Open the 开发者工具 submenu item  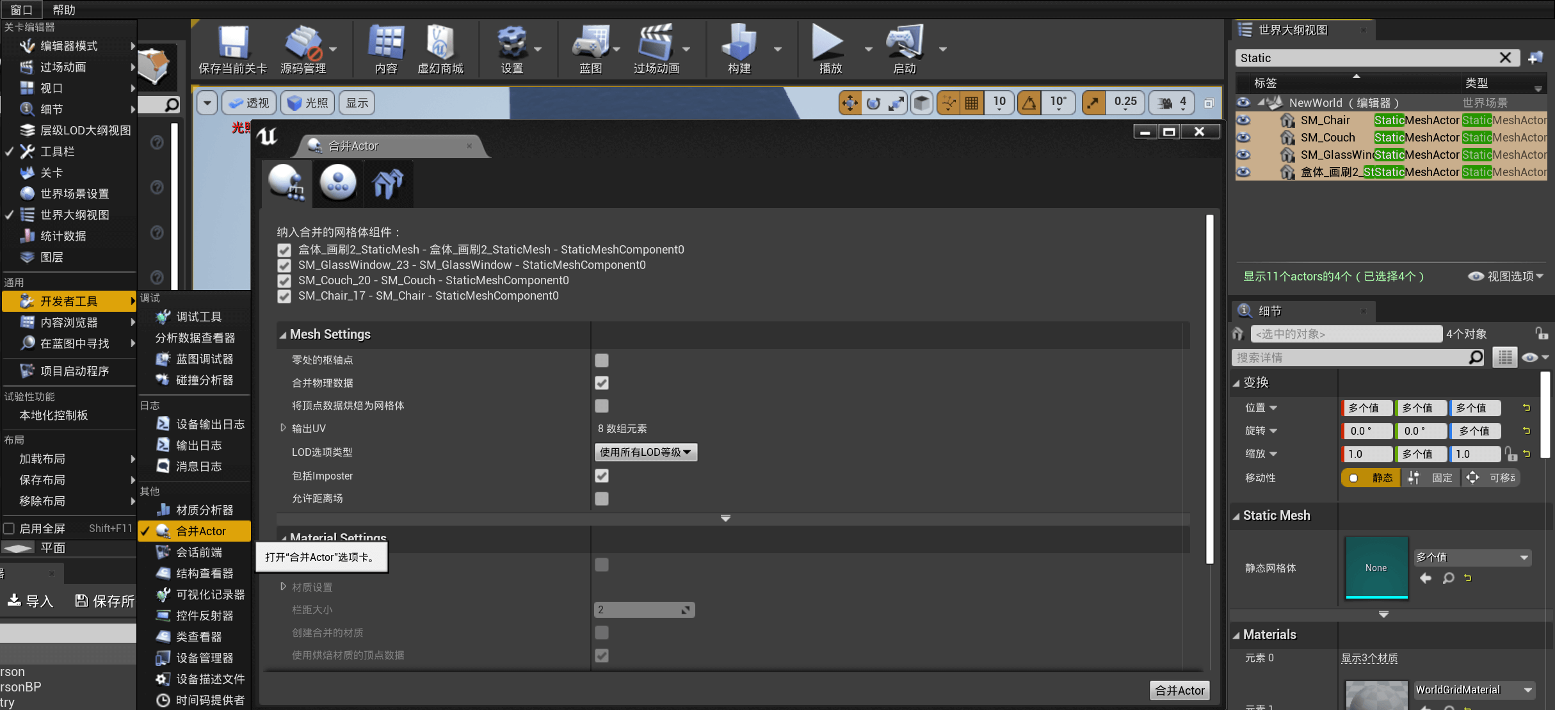pyautogui.click(x=69, y=301)
